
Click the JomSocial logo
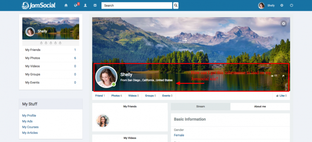(39, 5)
